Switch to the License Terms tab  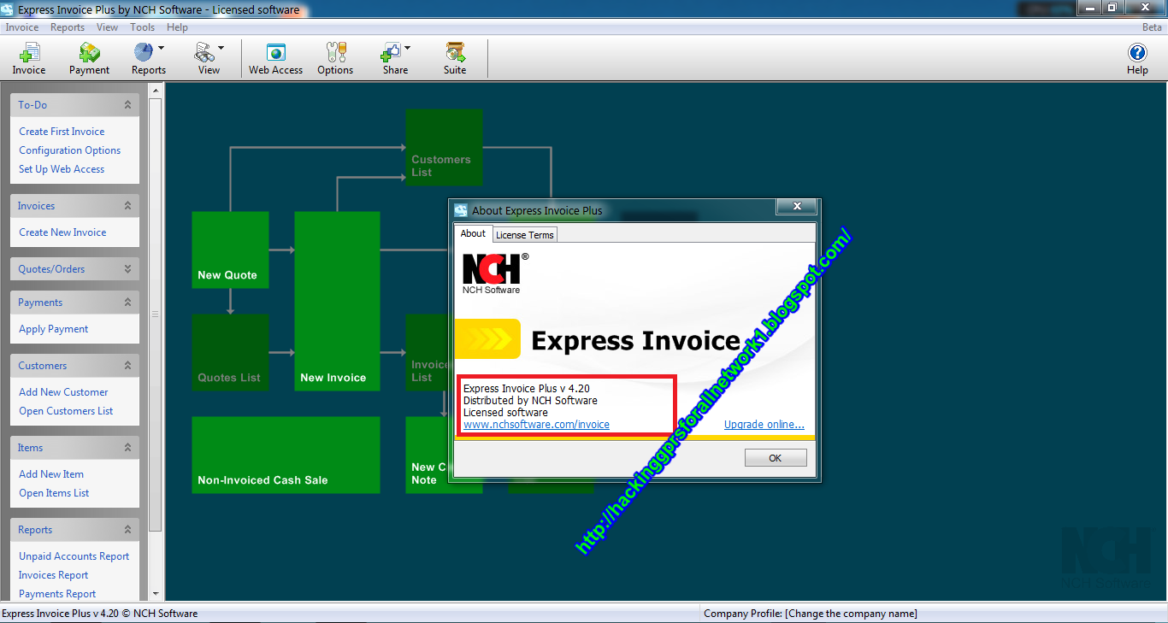tap(524, 234)
